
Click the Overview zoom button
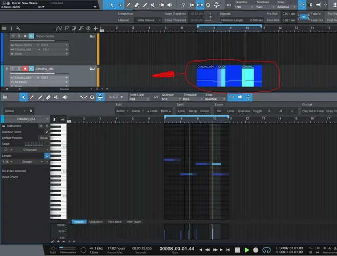[x=244, y=111]
